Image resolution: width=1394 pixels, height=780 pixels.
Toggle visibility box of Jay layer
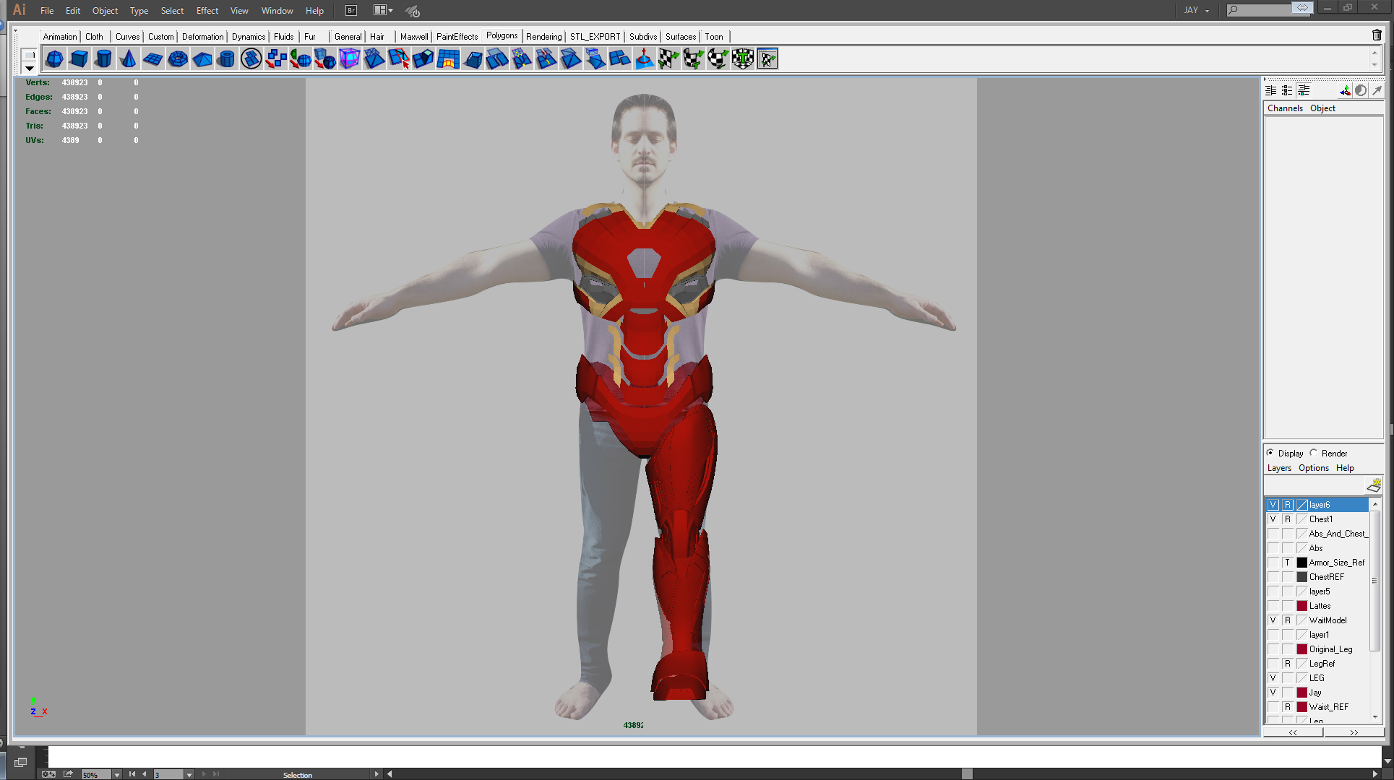[1273, 693]
